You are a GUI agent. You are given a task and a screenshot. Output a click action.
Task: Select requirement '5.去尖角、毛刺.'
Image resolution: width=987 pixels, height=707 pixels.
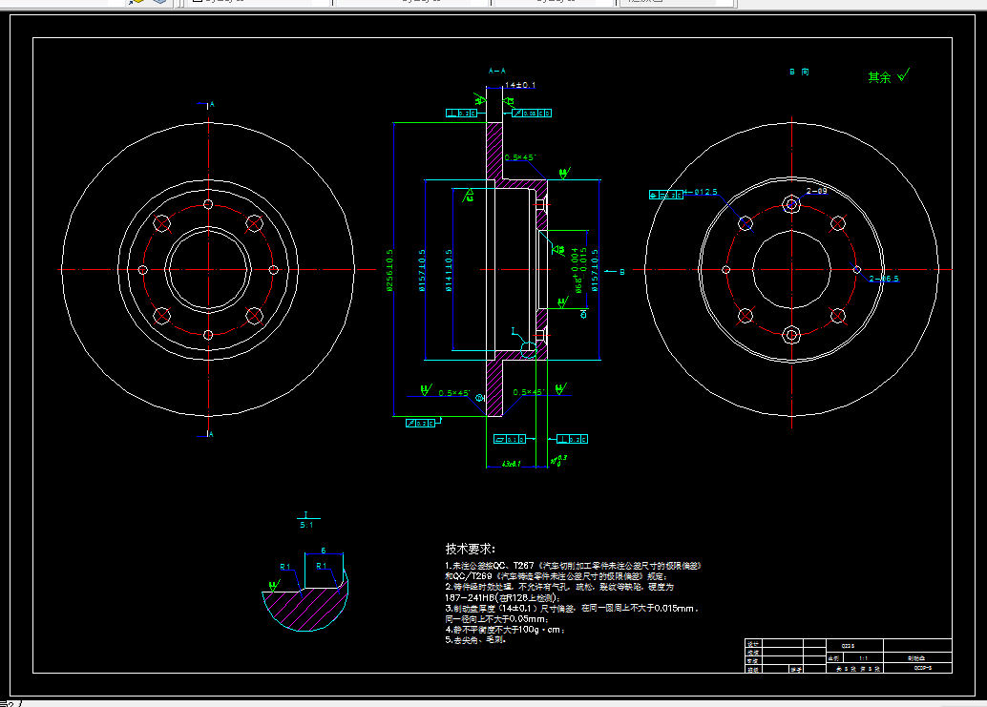pyautogui.click(x=475, y=639)
